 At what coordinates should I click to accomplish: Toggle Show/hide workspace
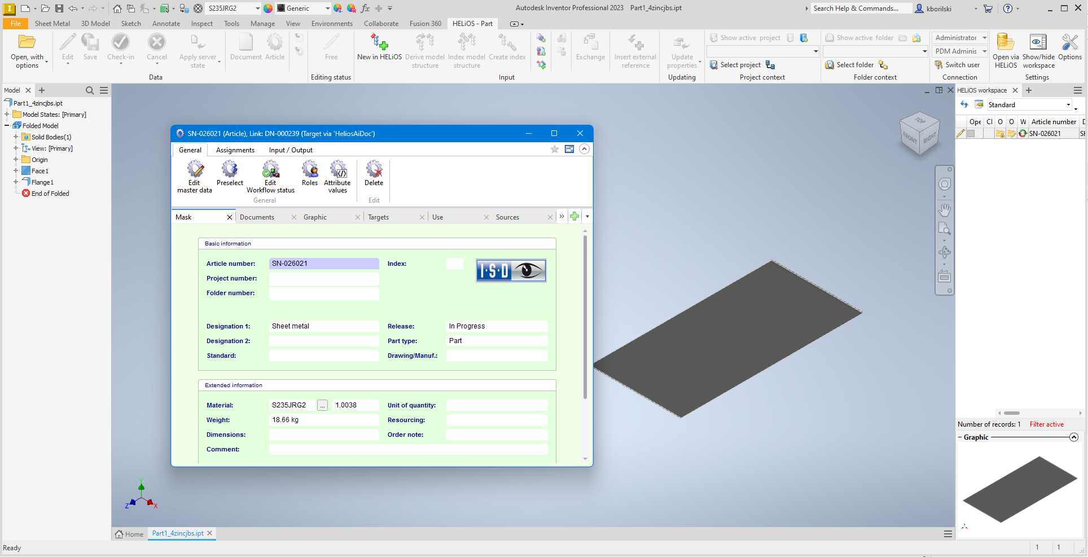click(1038, 51)
